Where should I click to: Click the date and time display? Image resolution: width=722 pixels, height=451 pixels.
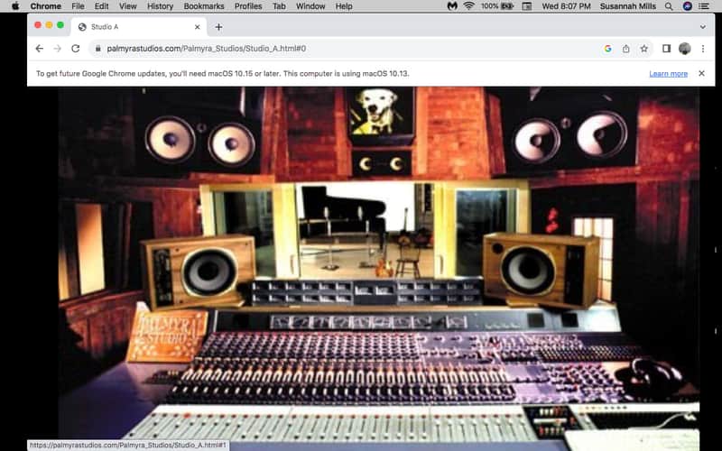566,6
